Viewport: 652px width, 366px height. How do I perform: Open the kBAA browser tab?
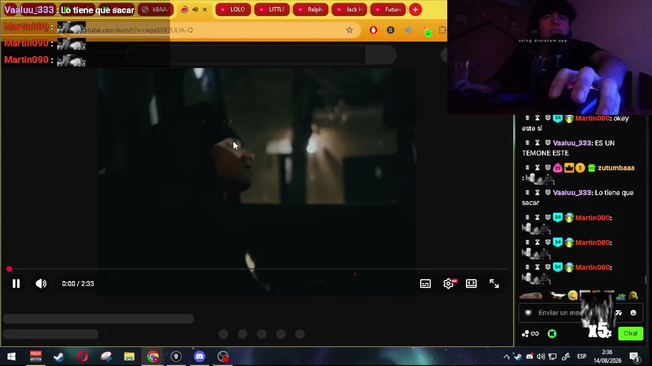pyautogui.click(x=155, y=10)
